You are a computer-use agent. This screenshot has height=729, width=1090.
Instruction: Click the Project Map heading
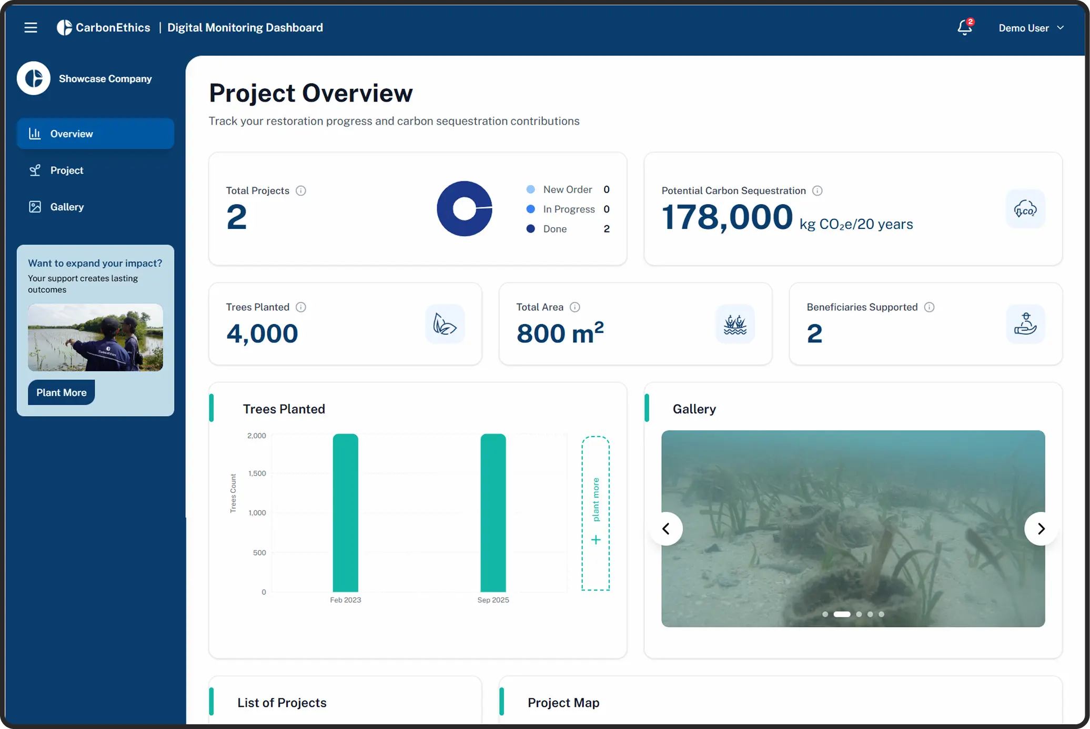point(563,703)
